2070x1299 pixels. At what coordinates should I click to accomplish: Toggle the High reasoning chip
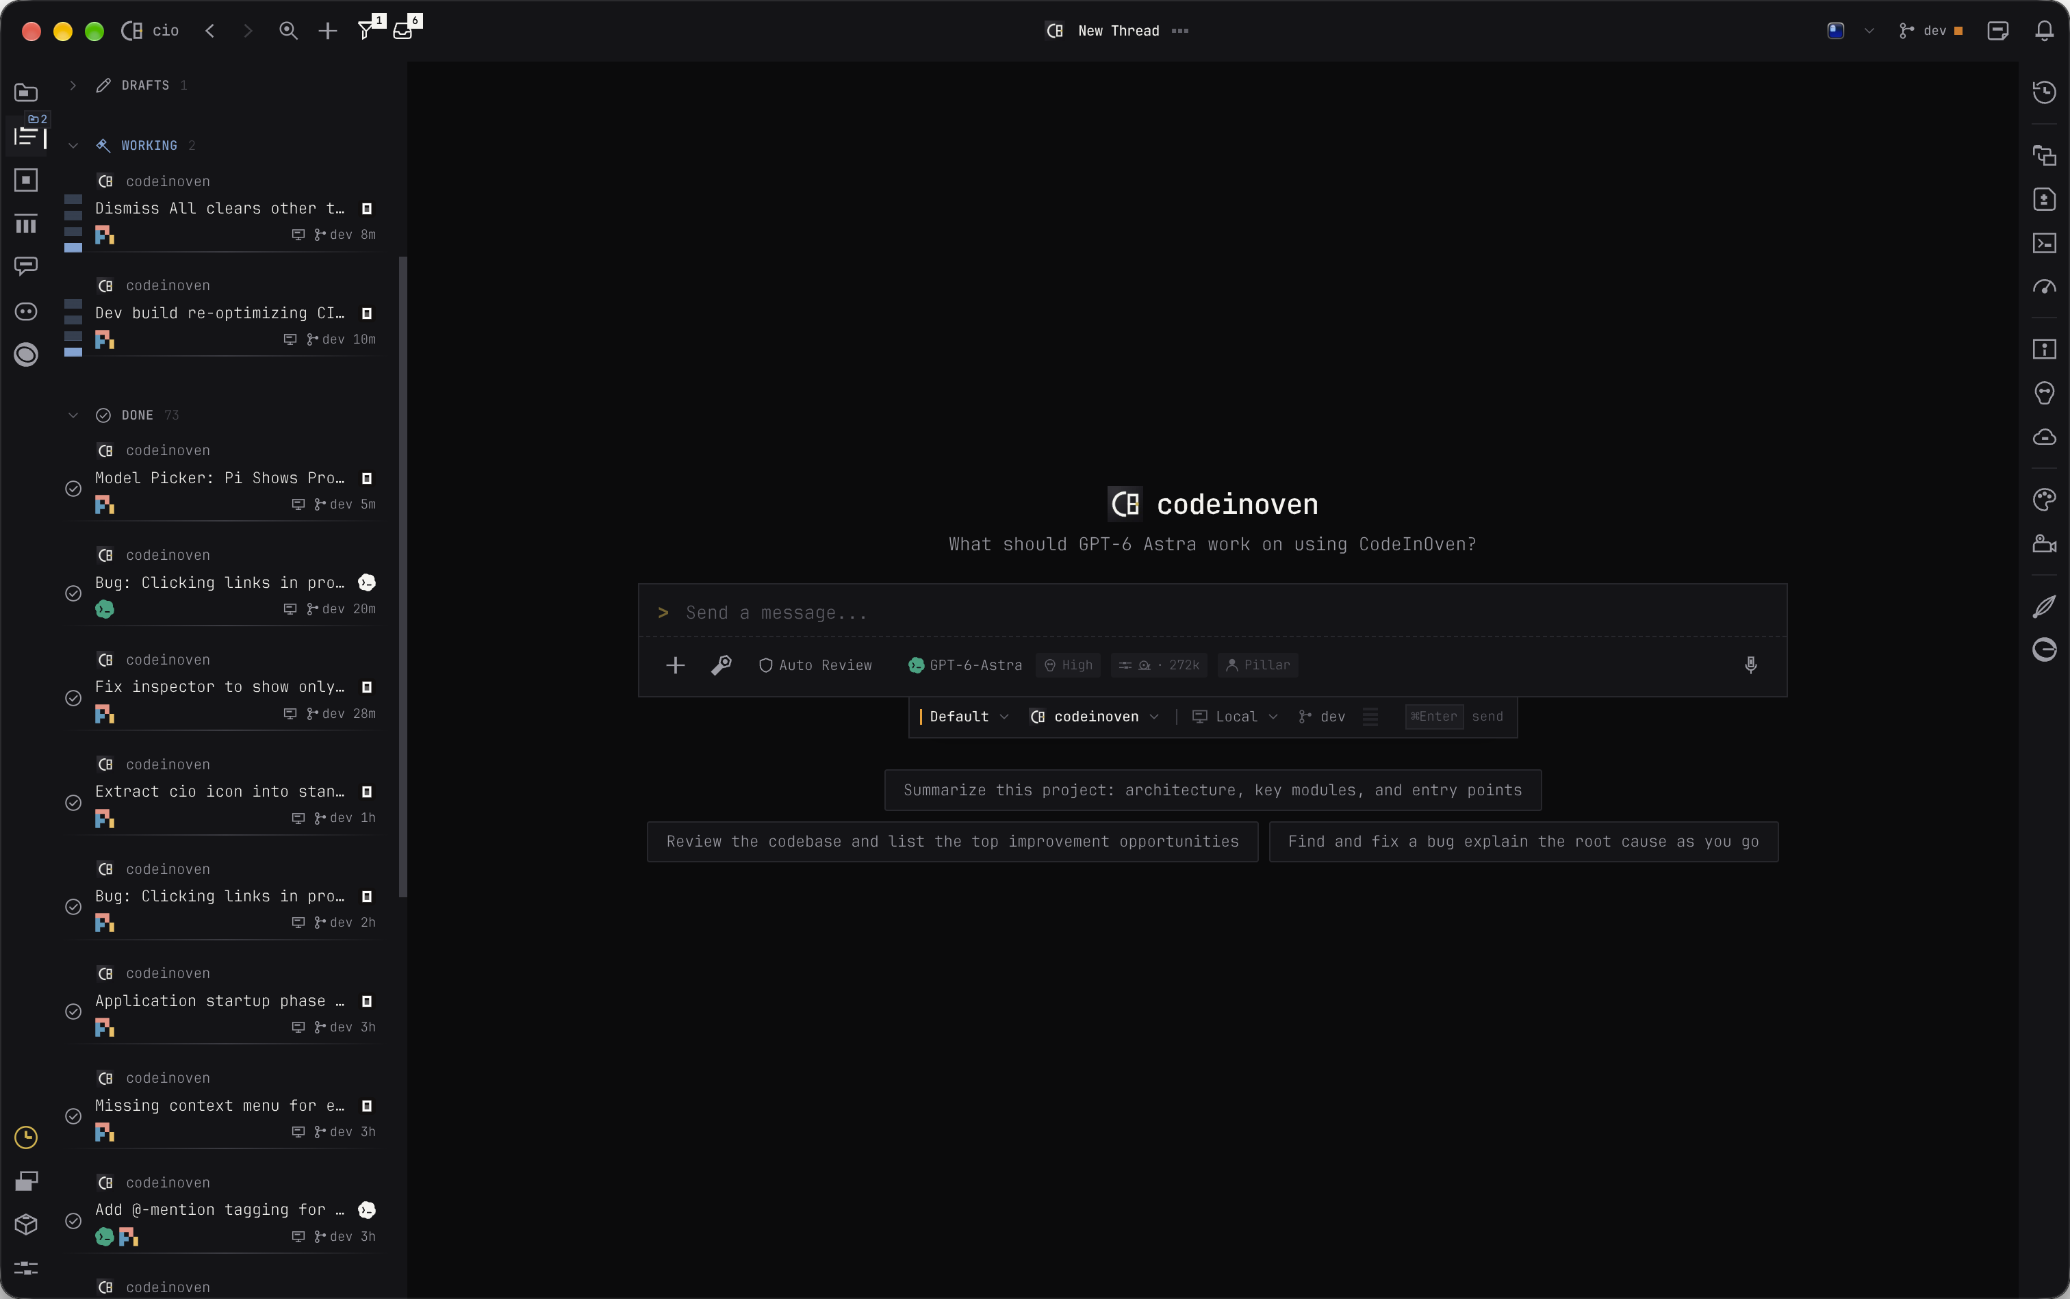1068,665
